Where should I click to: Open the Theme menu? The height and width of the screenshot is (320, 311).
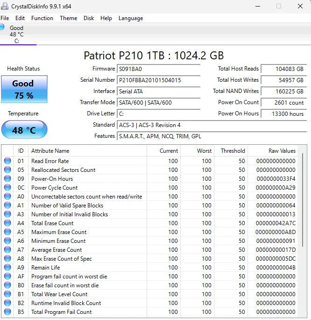(68, 18)
